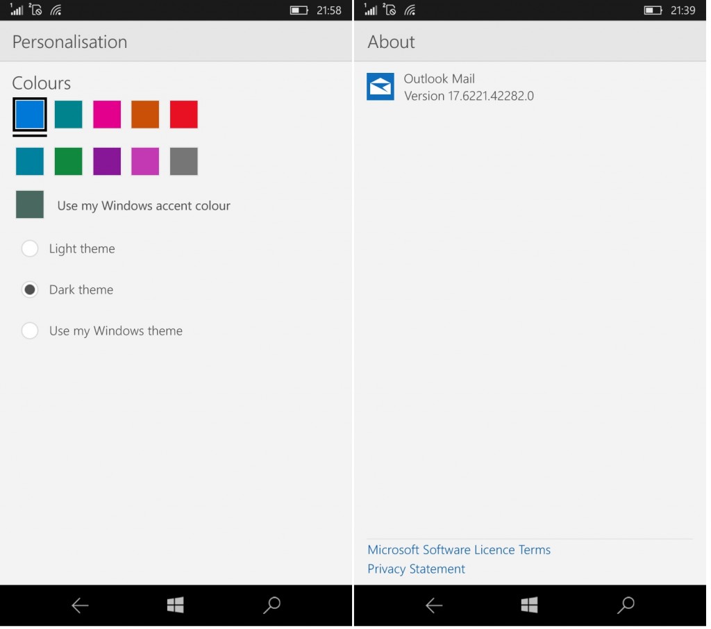This screenshot has height=629, width=711.
Task: Click the Wi-Fi status icon on the Personalisation screen
Action: [56, 10]
